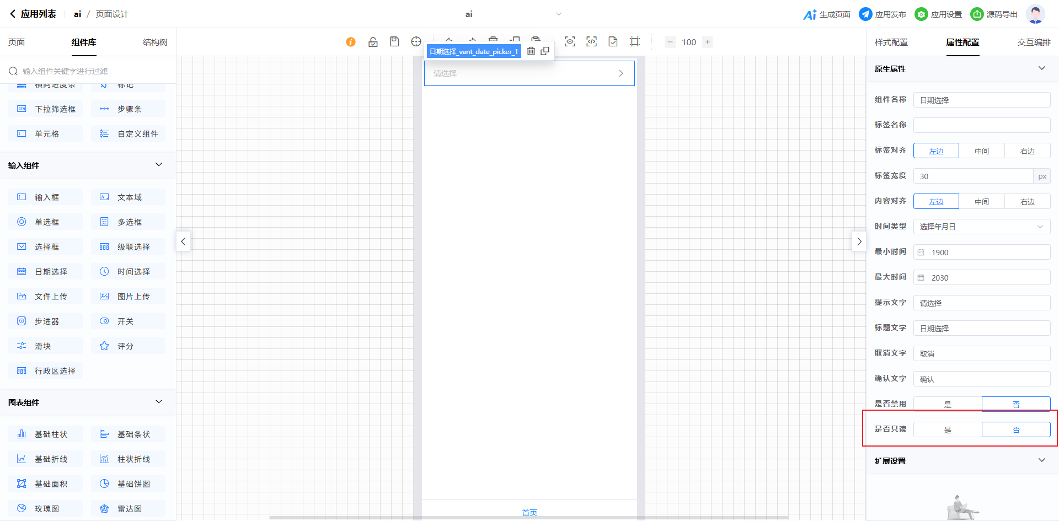Switch to the 样式配置 tab
This screenshot has width=1059, height=521.
tap(891, 42)
